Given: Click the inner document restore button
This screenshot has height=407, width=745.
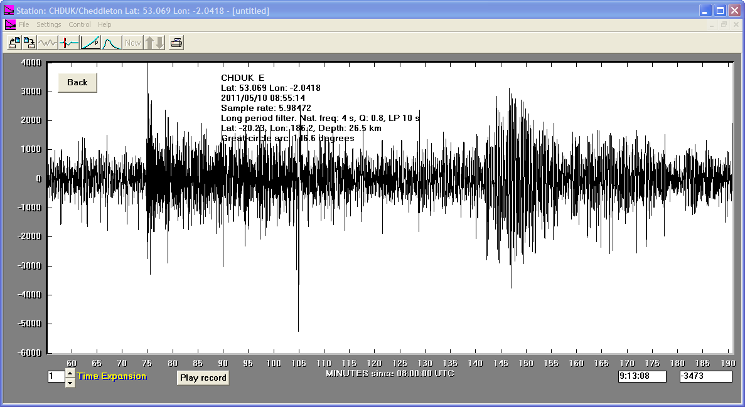Looking at the screenshot, I should pos(724,24).
